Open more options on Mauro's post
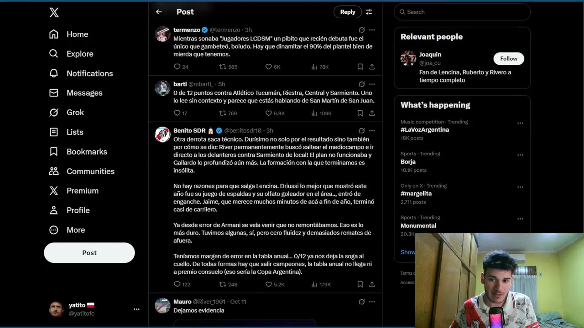 (372, 302)
